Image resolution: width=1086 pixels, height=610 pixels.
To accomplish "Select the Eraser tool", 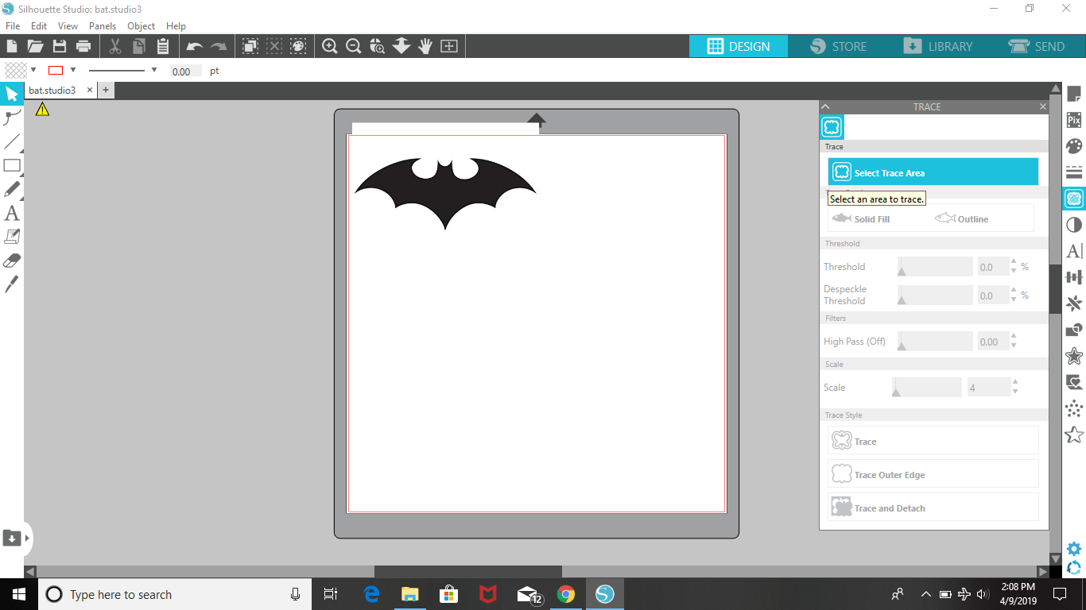I will coord(12,261).
